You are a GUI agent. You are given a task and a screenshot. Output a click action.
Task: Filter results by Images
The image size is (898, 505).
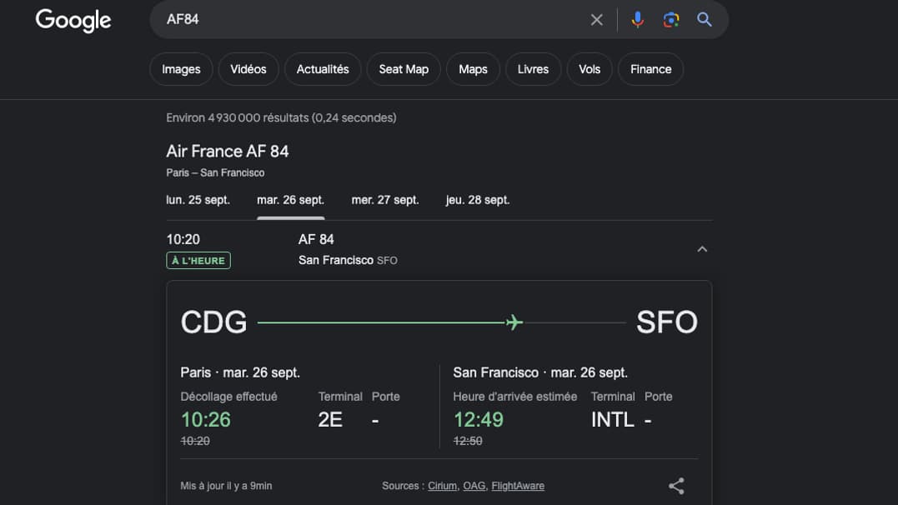(x=181, y=69)
